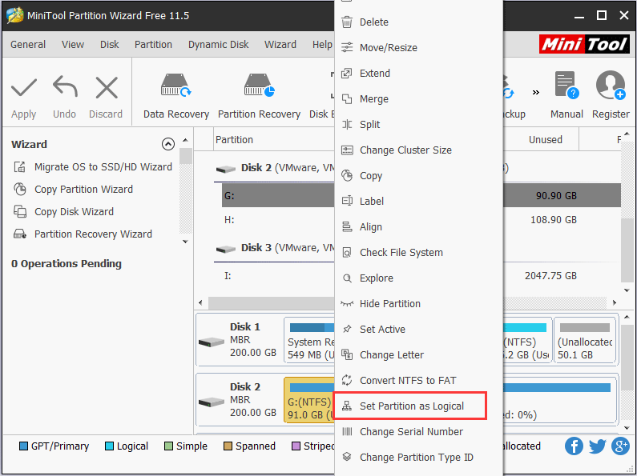Click the Migrate OS to SSD/HD Wizard icon
This screenshot has width=637, height=476.
[19, 166]
